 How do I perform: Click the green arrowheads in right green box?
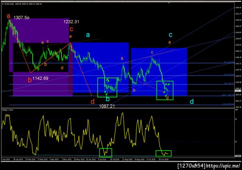click(168, 84)
